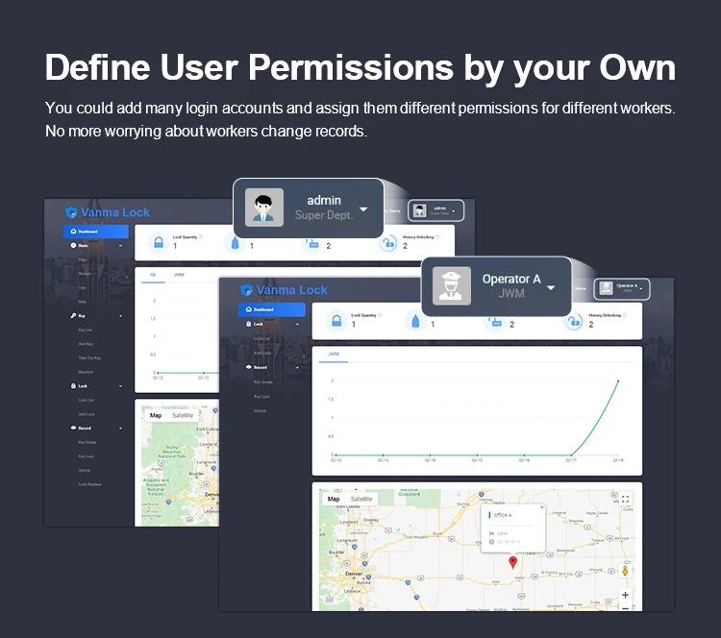Click the blue key card icon in admin stats
The height and width of the screenshot is (638, 721).
coord(312,243)
